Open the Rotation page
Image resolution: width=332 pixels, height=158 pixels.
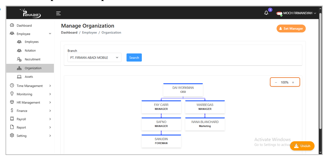30,50
